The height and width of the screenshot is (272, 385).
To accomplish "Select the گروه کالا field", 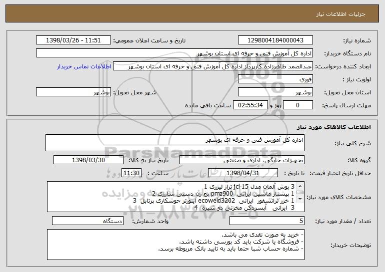I will [242, 160].
